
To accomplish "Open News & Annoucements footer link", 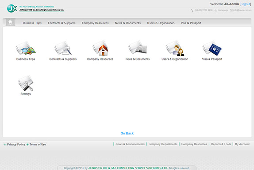I will pyautogui.click(x=130, y=144).
